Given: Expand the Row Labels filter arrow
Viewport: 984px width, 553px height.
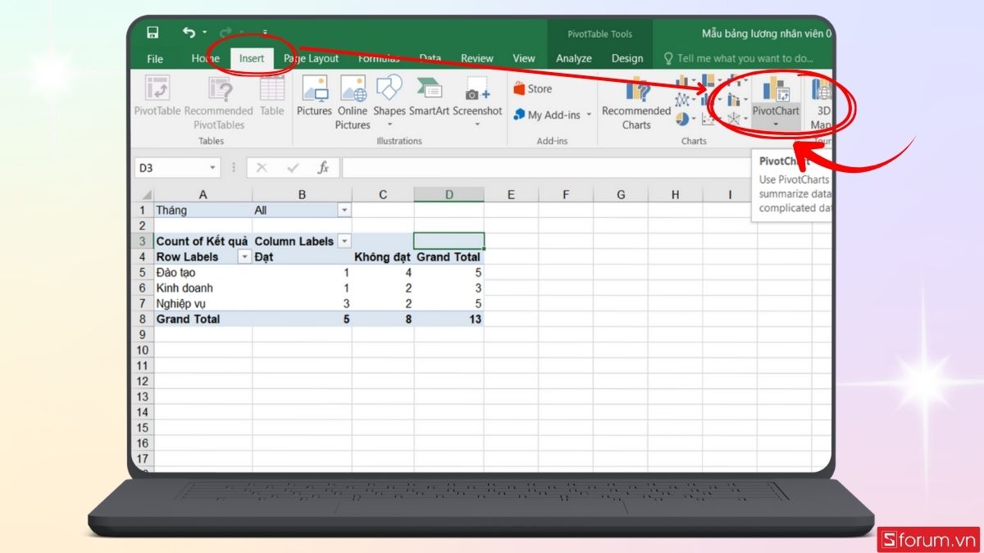Looking at the screenshot, I should [x=244, y=256].
